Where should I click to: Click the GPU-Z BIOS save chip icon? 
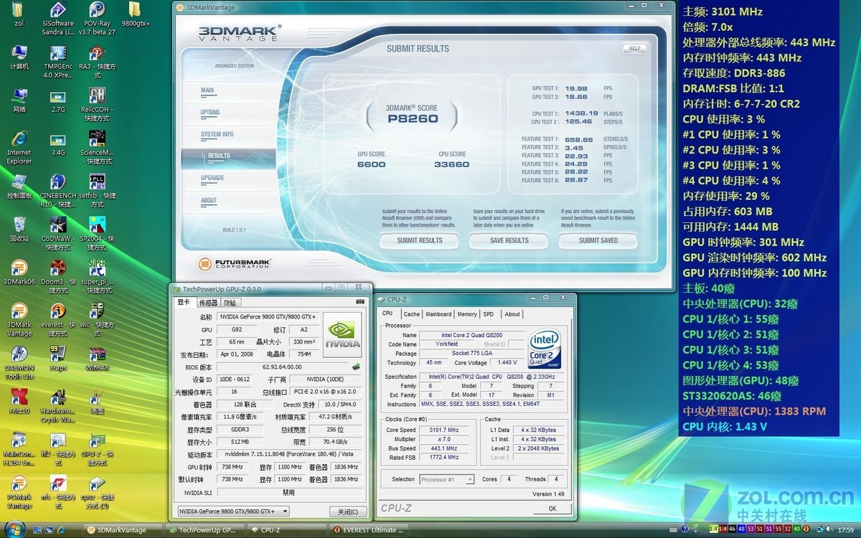point(356,367)
